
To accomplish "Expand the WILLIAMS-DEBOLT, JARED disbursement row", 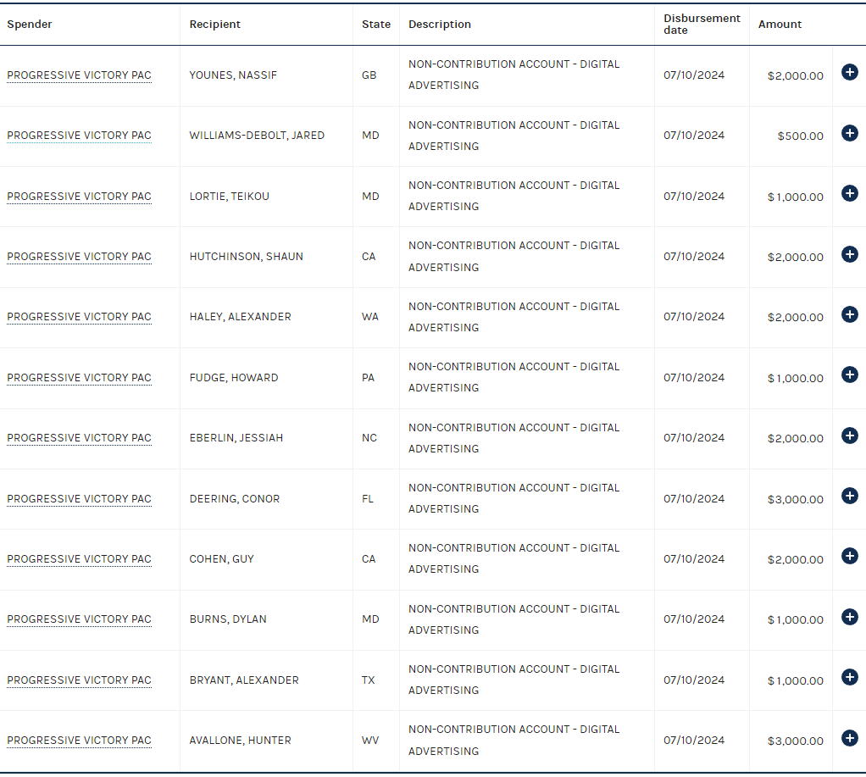I will [x=849, y=133].
